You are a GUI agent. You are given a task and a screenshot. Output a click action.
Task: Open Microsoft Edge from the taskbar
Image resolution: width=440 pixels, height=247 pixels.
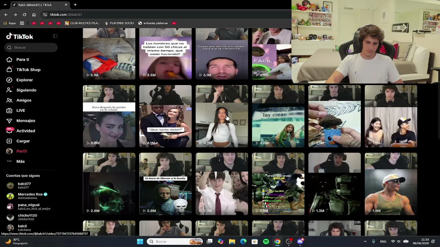point(243,242)
